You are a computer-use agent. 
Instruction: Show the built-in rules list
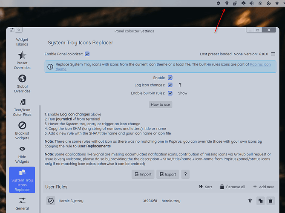pos(182,93)
